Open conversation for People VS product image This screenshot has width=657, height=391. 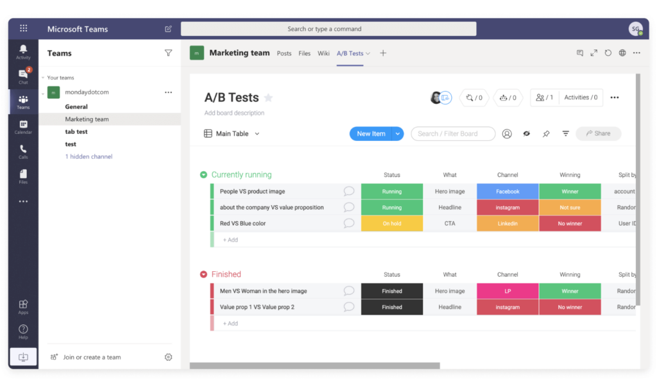click(348, 191)
